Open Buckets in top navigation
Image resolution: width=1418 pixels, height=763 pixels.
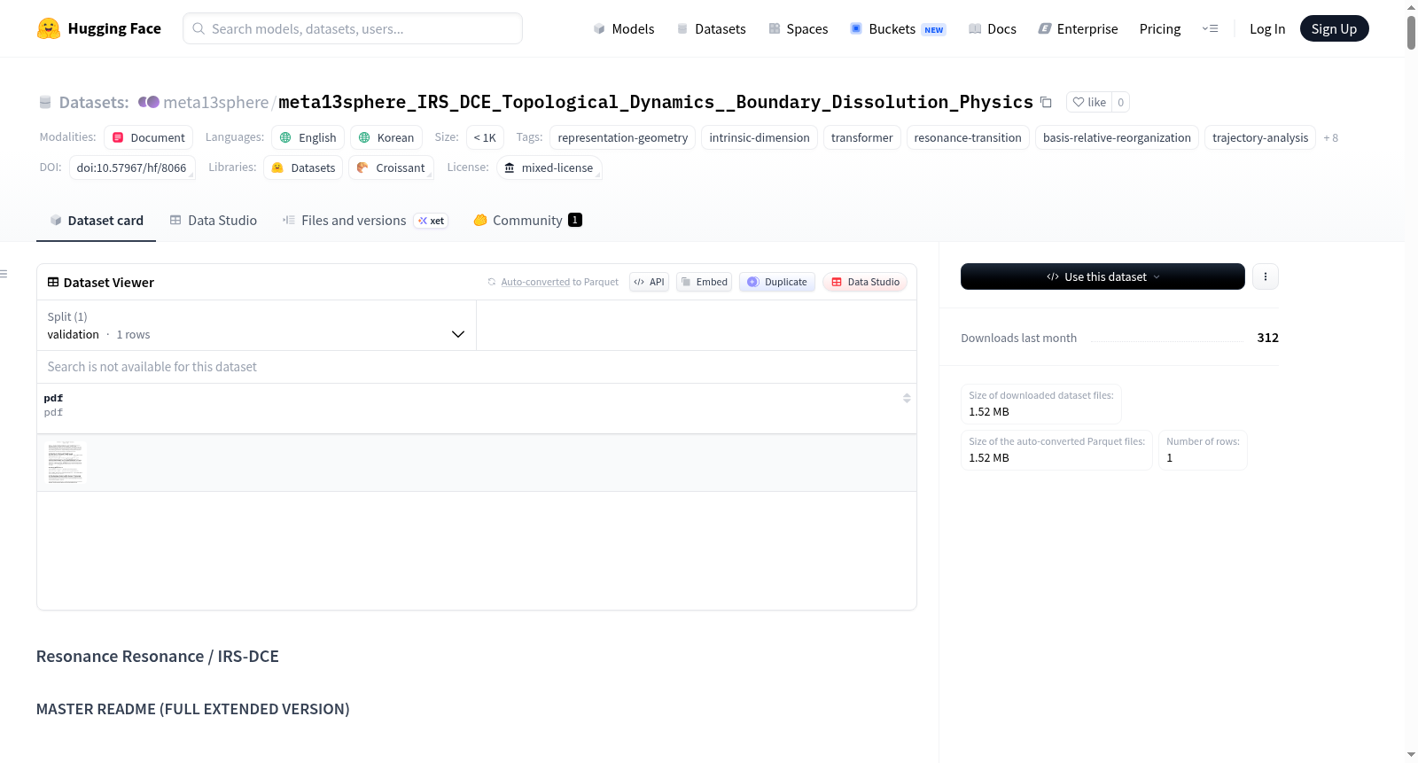(898, 28)
